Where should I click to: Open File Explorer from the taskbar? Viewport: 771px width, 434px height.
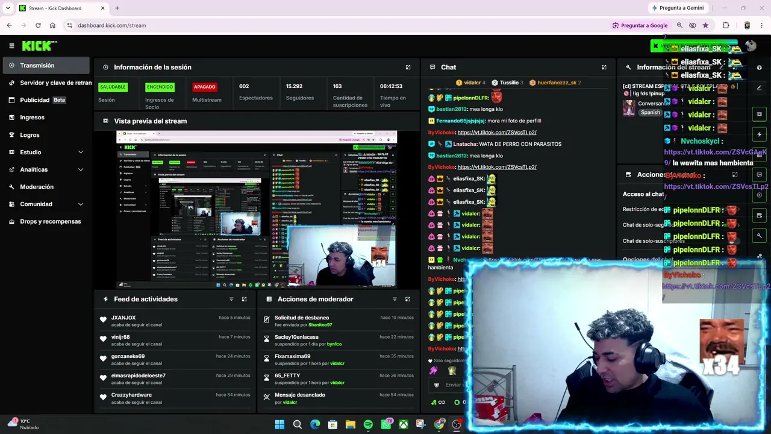(351, 425)
